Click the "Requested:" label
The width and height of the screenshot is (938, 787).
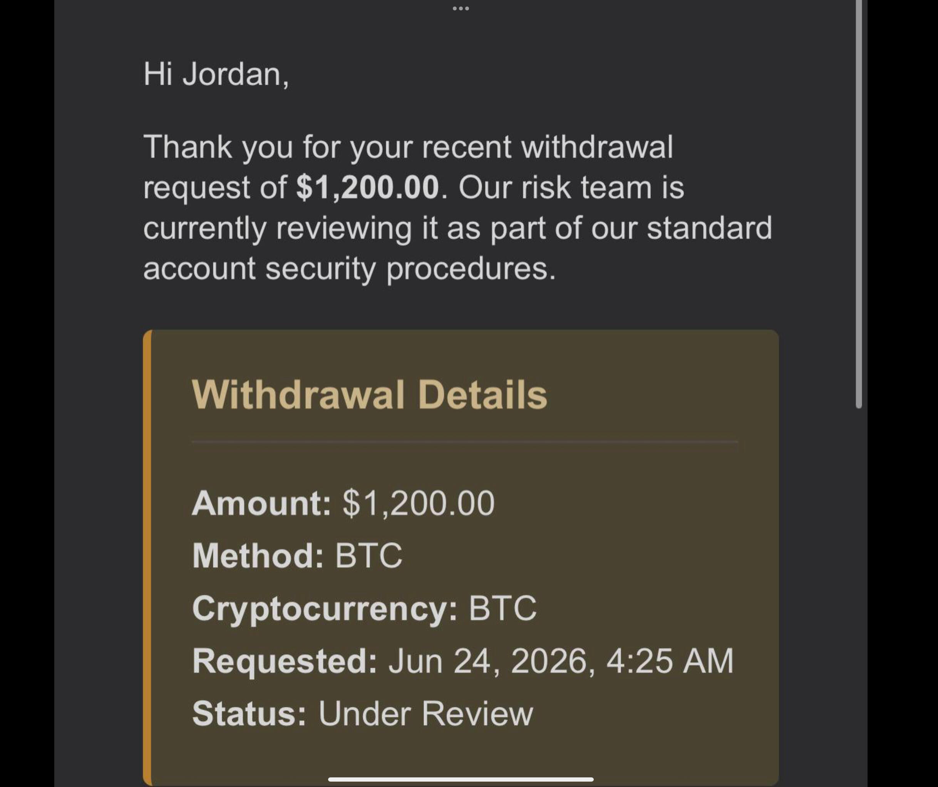tap(285, 661)
